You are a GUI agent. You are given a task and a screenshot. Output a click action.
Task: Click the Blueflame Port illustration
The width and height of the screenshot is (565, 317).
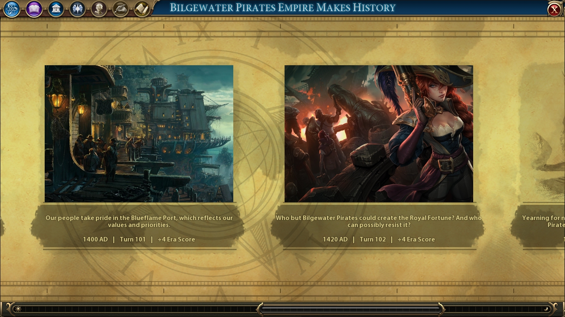pos(139,134)
